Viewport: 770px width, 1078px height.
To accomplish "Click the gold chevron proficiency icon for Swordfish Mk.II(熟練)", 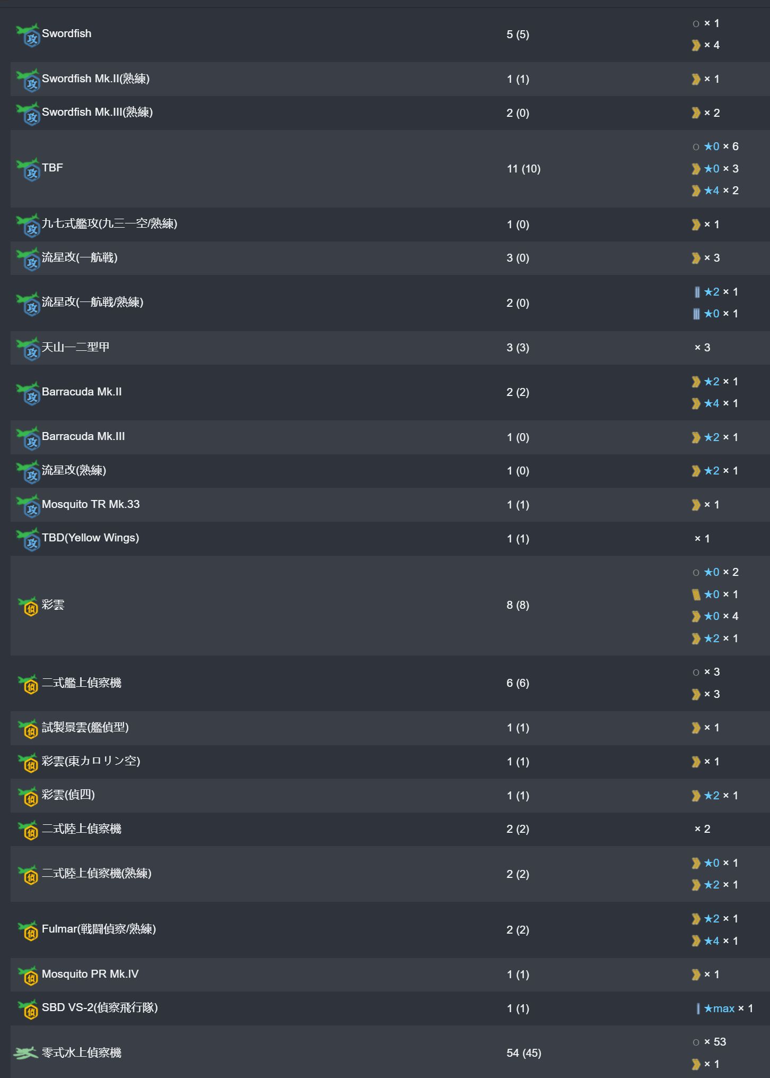I will point(696,80).
